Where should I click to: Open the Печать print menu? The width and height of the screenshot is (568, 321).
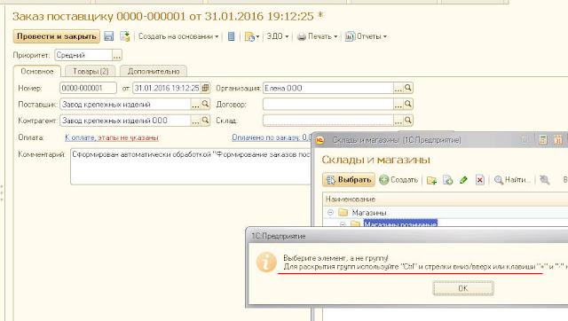tap(318, 36)
